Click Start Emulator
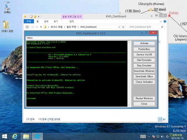Screen dimensions: 187x140 (144, 60)
